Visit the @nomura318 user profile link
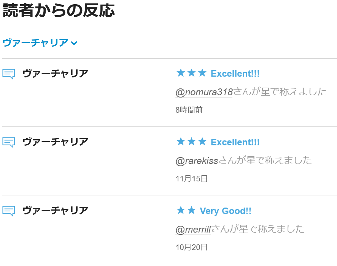Viewport: 337px width, 266px height. (204, 92)
